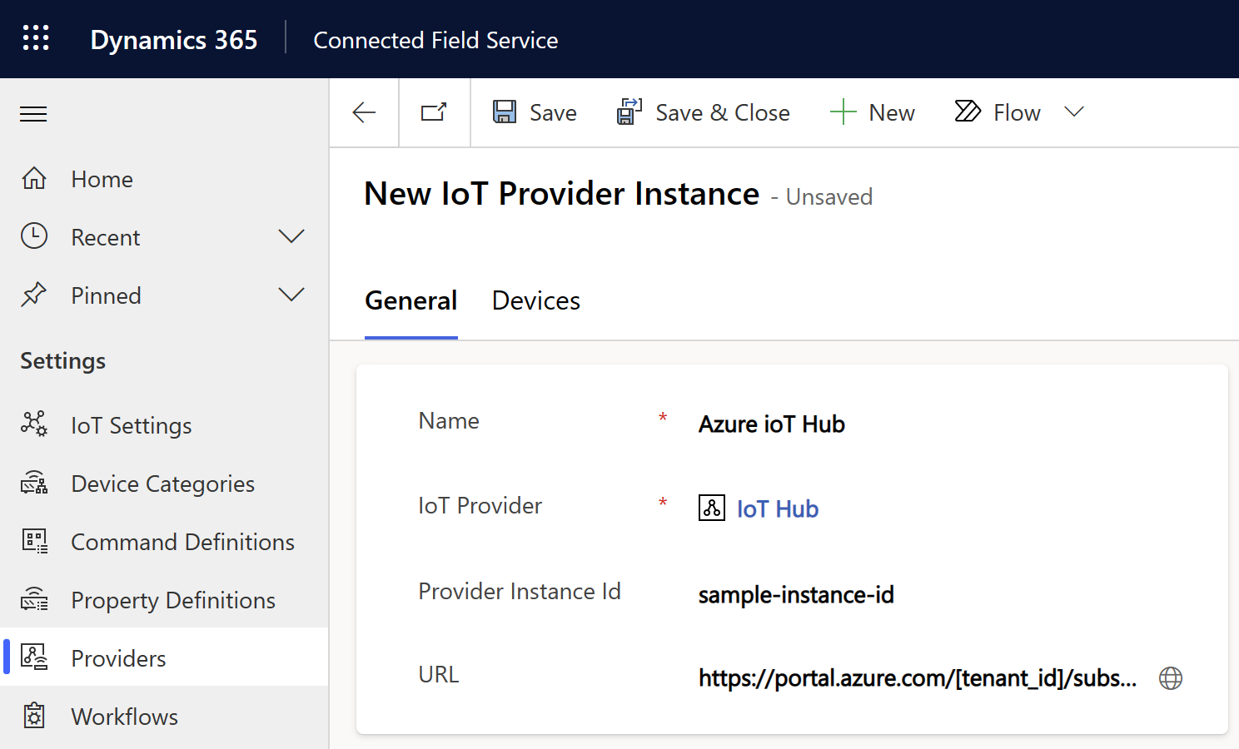Expand the Recent section

[x=291, y=236]
